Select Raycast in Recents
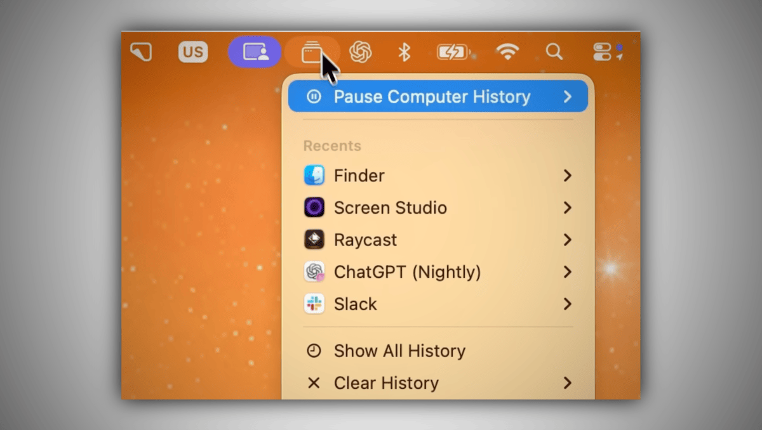762x430 pixels. (x=438, y=240)
